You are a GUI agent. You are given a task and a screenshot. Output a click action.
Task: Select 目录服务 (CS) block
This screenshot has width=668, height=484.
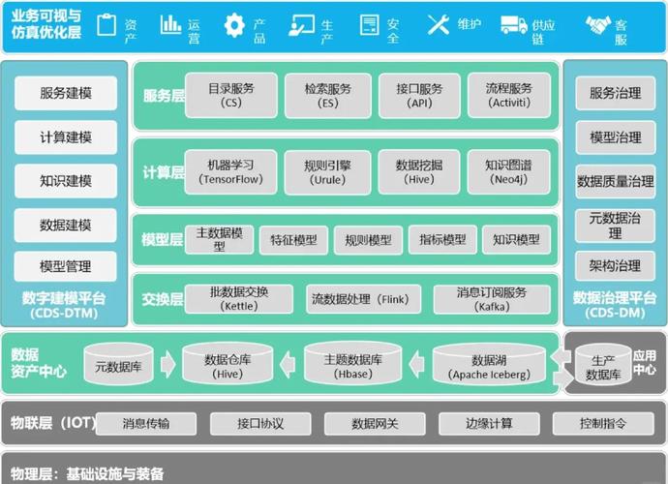click(x=231, y=96)
